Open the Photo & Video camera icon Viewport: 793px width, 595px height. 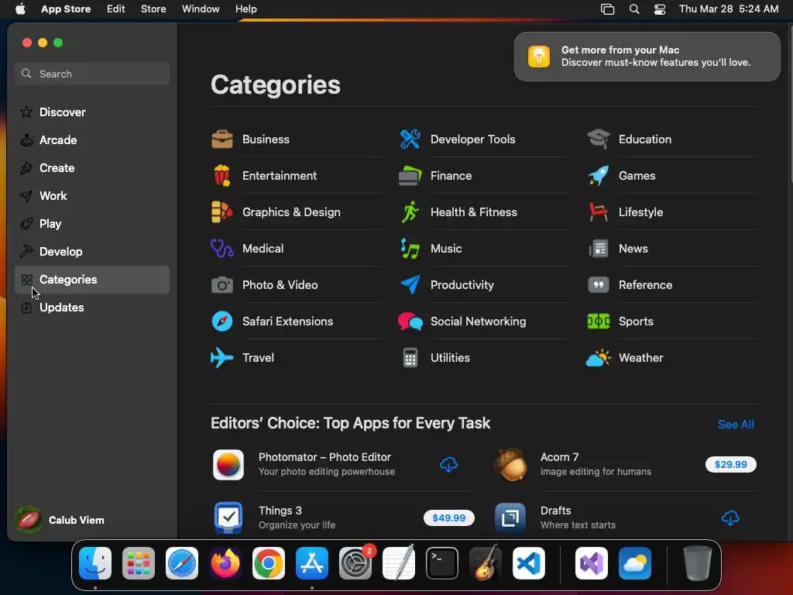(x=222, y=285)
